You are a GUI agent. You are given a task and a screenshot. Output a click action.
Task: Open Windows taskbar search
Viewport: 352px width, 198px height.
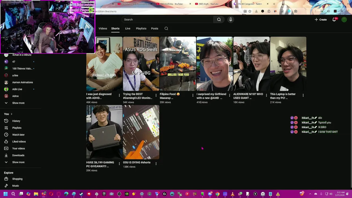[13, 194]
